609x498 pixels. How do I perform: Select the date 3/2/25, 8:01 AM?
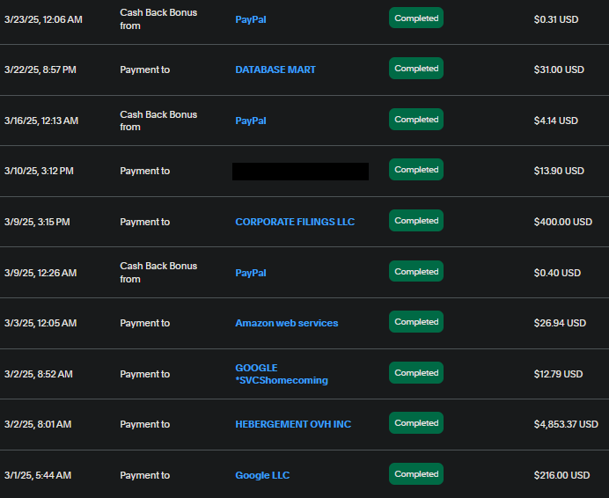coord(38,424)
